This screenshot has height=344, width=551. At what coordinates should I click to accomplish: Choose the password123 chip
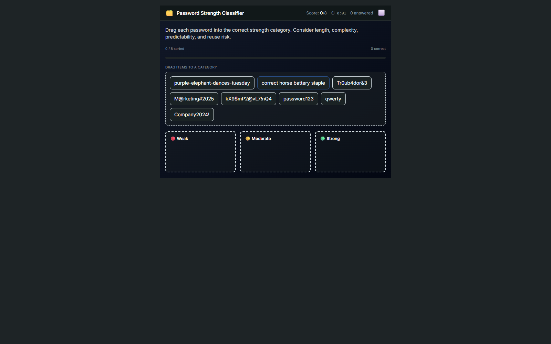pos(299,99)
